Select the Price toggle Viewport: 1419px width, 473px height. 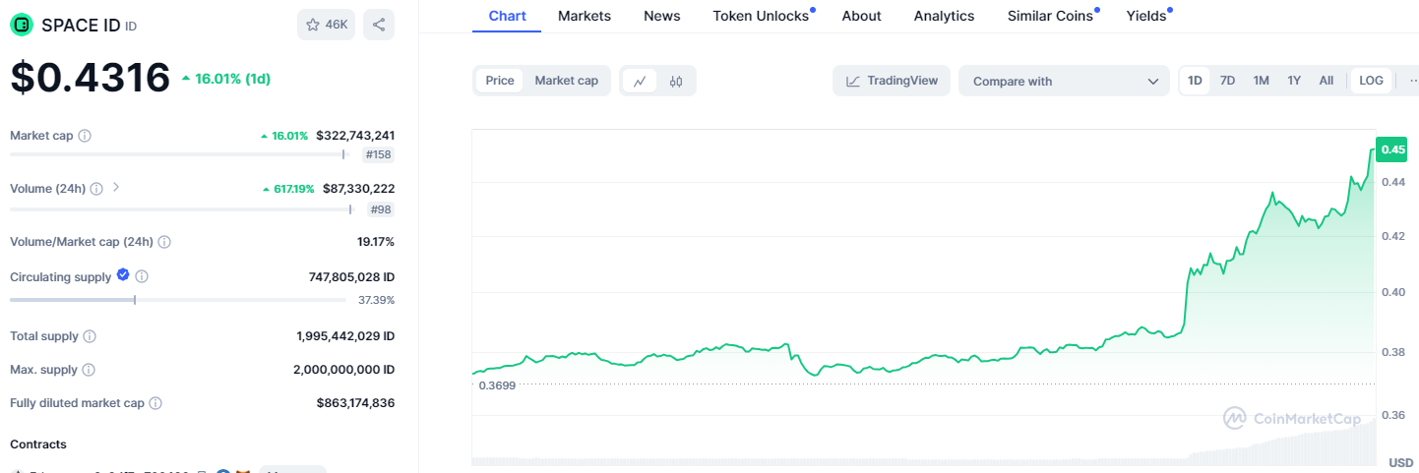[500, 81]
